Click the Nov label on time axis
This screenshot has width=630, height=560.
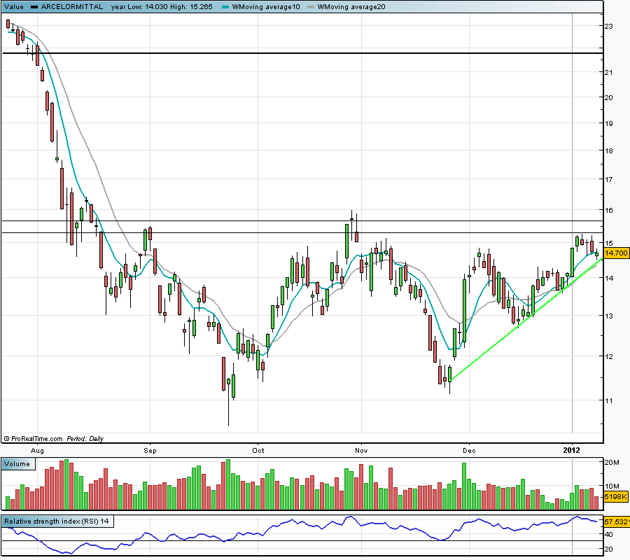point(361,450)
